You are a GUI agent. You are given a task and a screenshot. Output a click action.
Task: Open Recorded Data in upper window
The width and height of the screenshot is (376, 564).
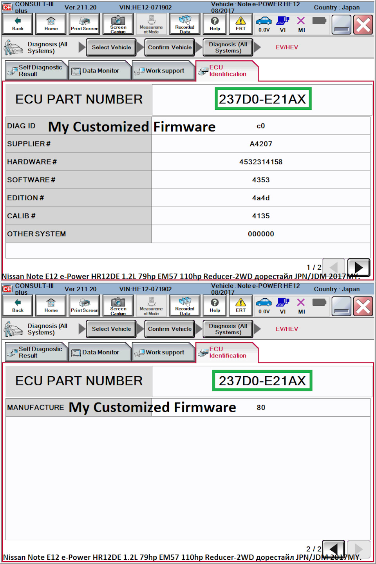tap(185, 24)
